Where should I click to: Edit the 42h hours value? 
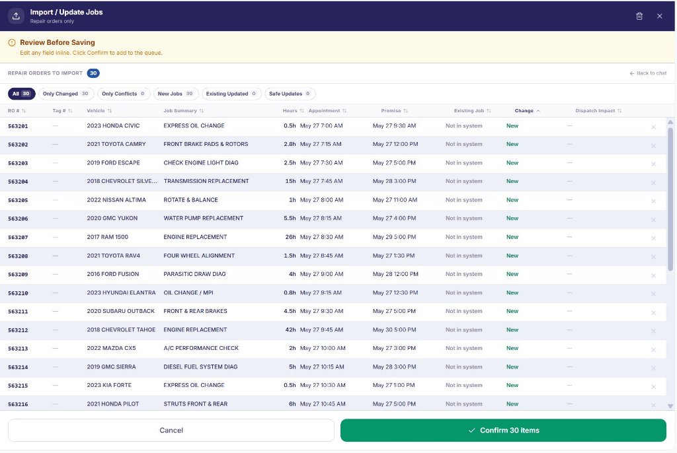(290, 330)
